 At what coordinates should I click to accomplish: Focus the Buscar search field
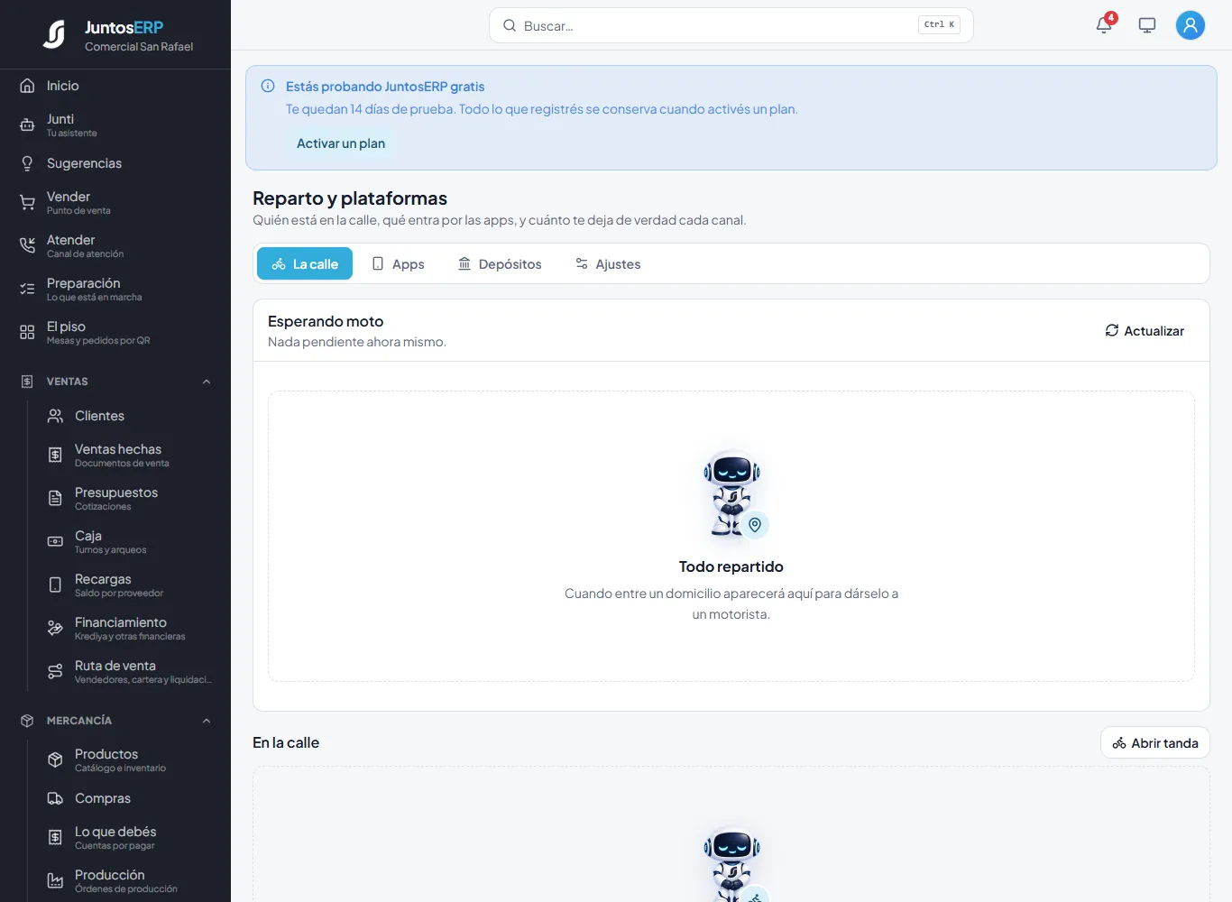[731, 25]
